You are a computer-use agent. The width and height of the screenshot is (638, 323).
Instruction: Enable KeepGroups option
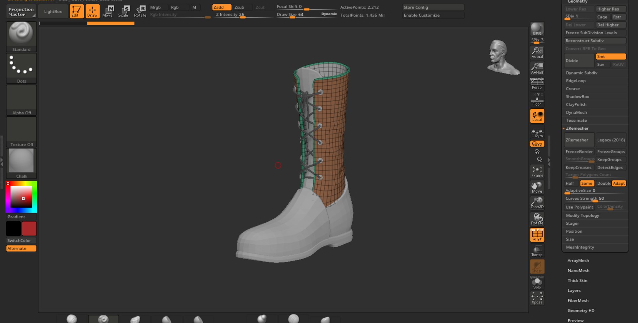[611, 160]
